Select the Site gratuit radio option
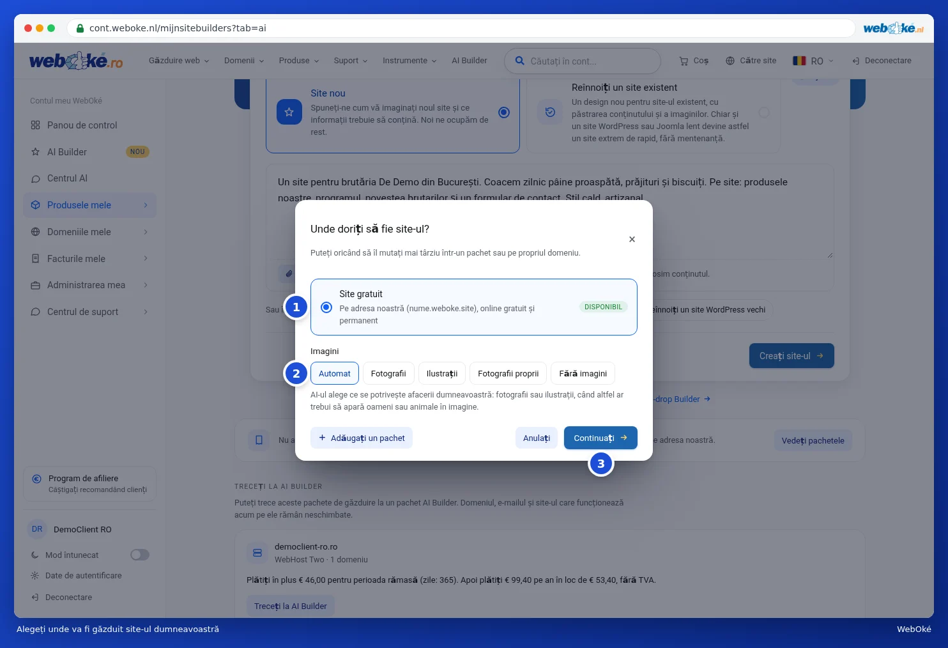 (326, 307)
